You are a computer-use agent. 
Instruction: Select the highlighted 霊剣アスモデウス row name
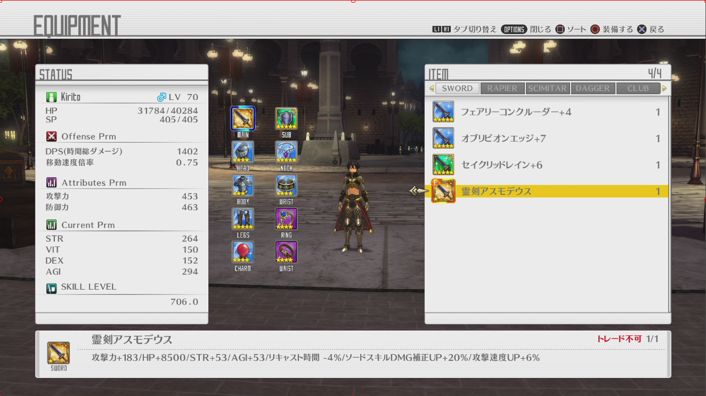point(496,192)
